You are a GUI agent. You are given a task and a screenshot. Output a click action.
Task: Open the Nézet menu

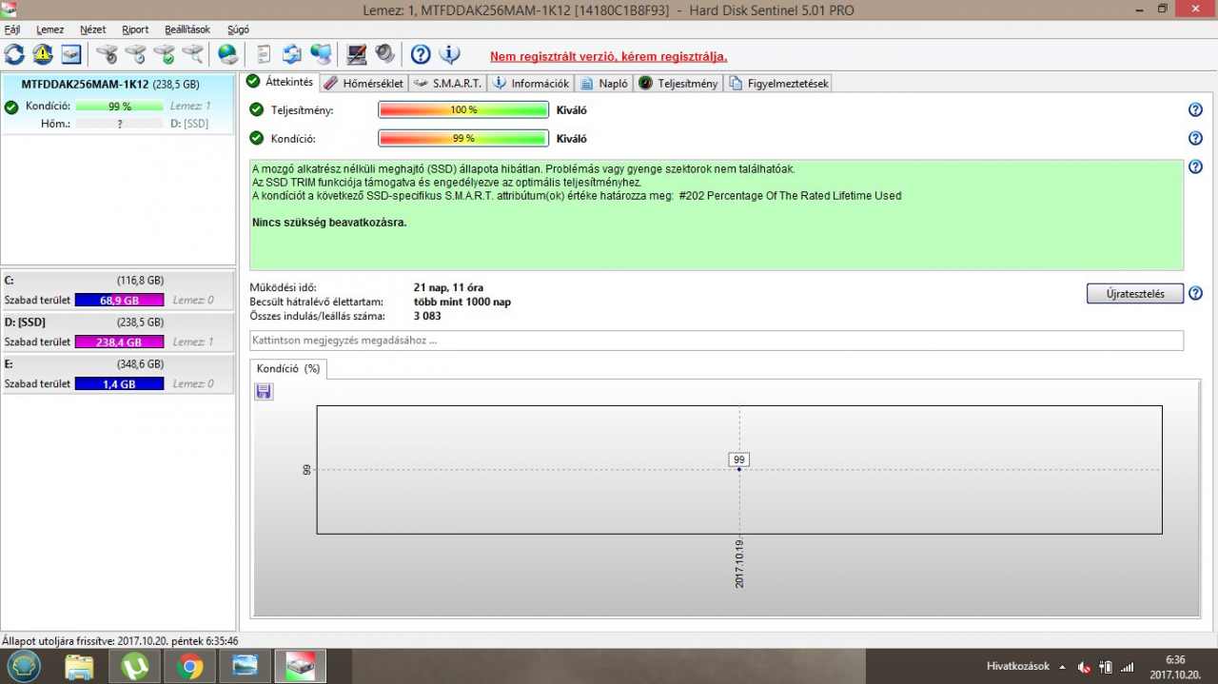[x=93, y=29]
